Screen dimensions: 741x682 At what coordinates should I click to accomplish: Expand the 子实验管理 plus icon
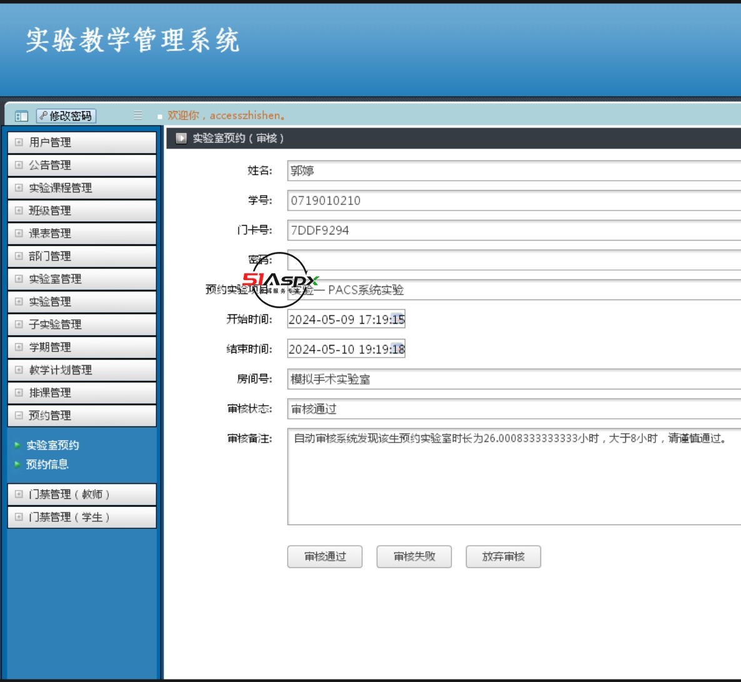19,324
